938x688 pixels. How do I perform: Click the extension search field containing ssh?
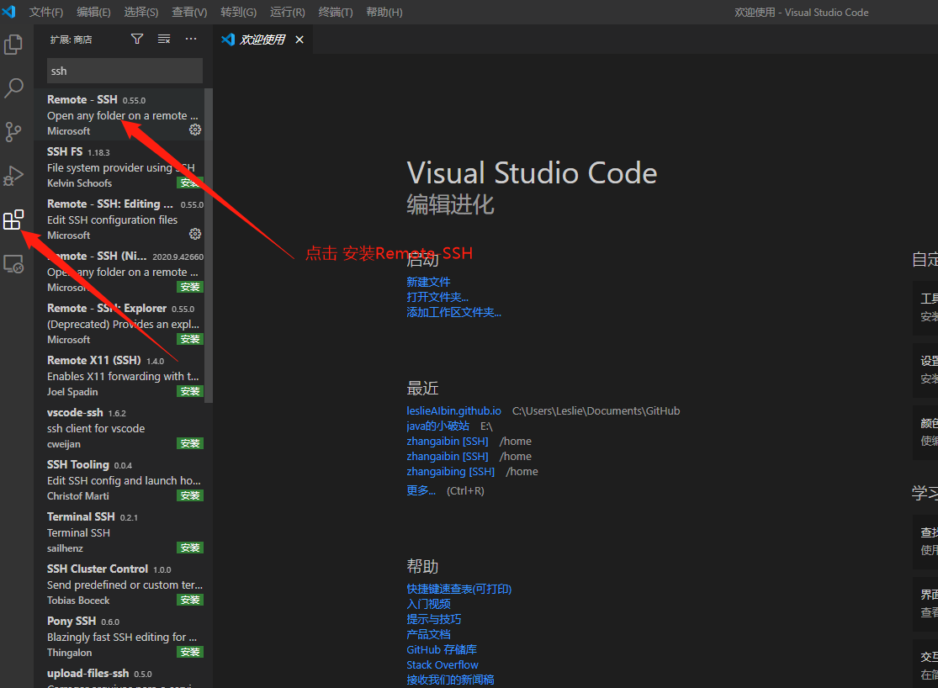click(x=125, y=71)
